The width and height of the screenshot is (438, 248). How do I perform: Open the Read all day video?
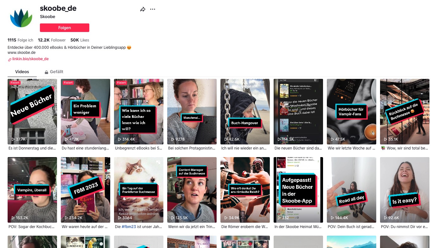pyautogui.click(x=352, y=190)
